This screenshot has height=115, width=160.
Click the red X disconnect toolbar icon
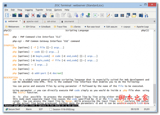tap(33, 15)
